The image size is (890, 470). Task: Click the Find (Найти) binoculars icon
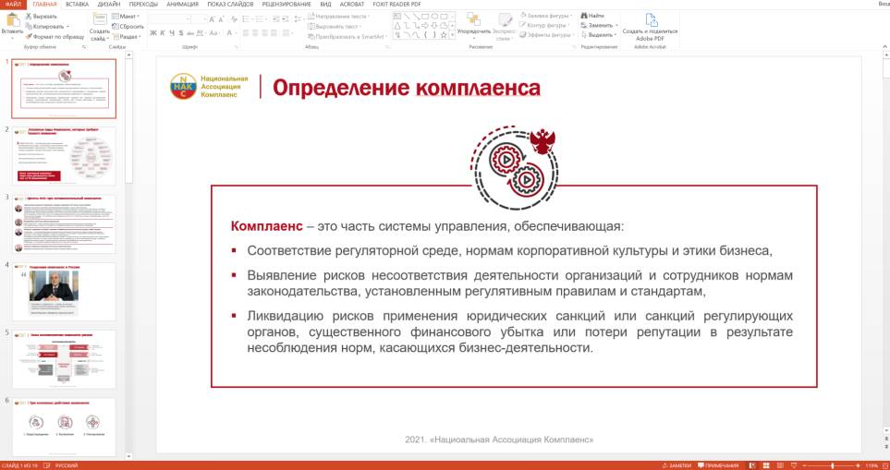click(584, 16)
